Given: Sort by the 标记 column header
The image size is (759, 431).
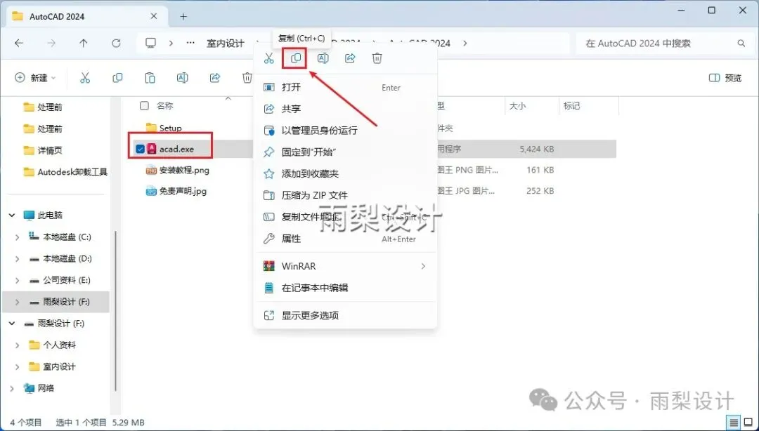Looking at the screenshot, I should tap(571, 105).
